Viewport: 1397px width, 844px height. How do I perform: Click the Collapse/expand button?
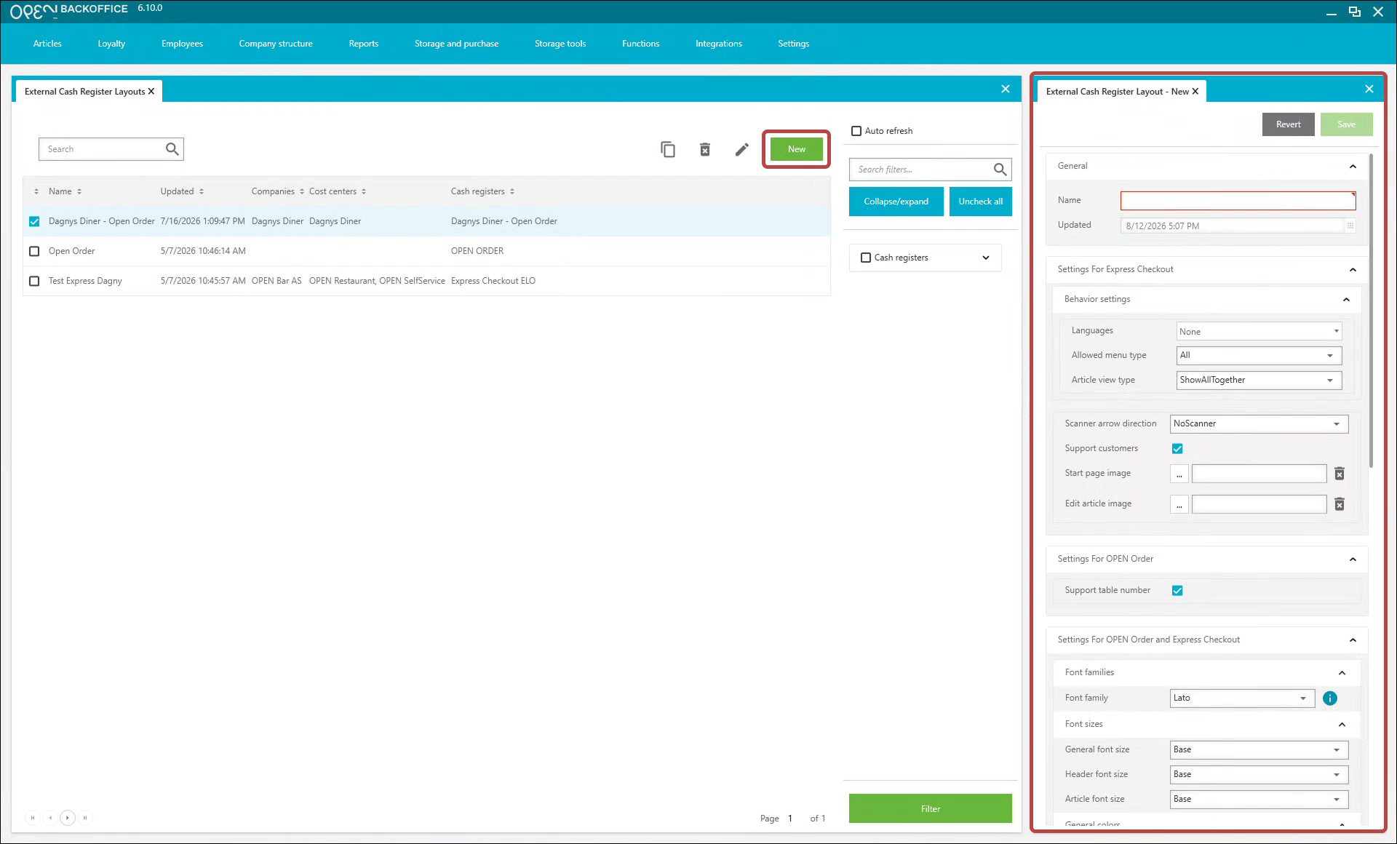click(x=896, y=202)
